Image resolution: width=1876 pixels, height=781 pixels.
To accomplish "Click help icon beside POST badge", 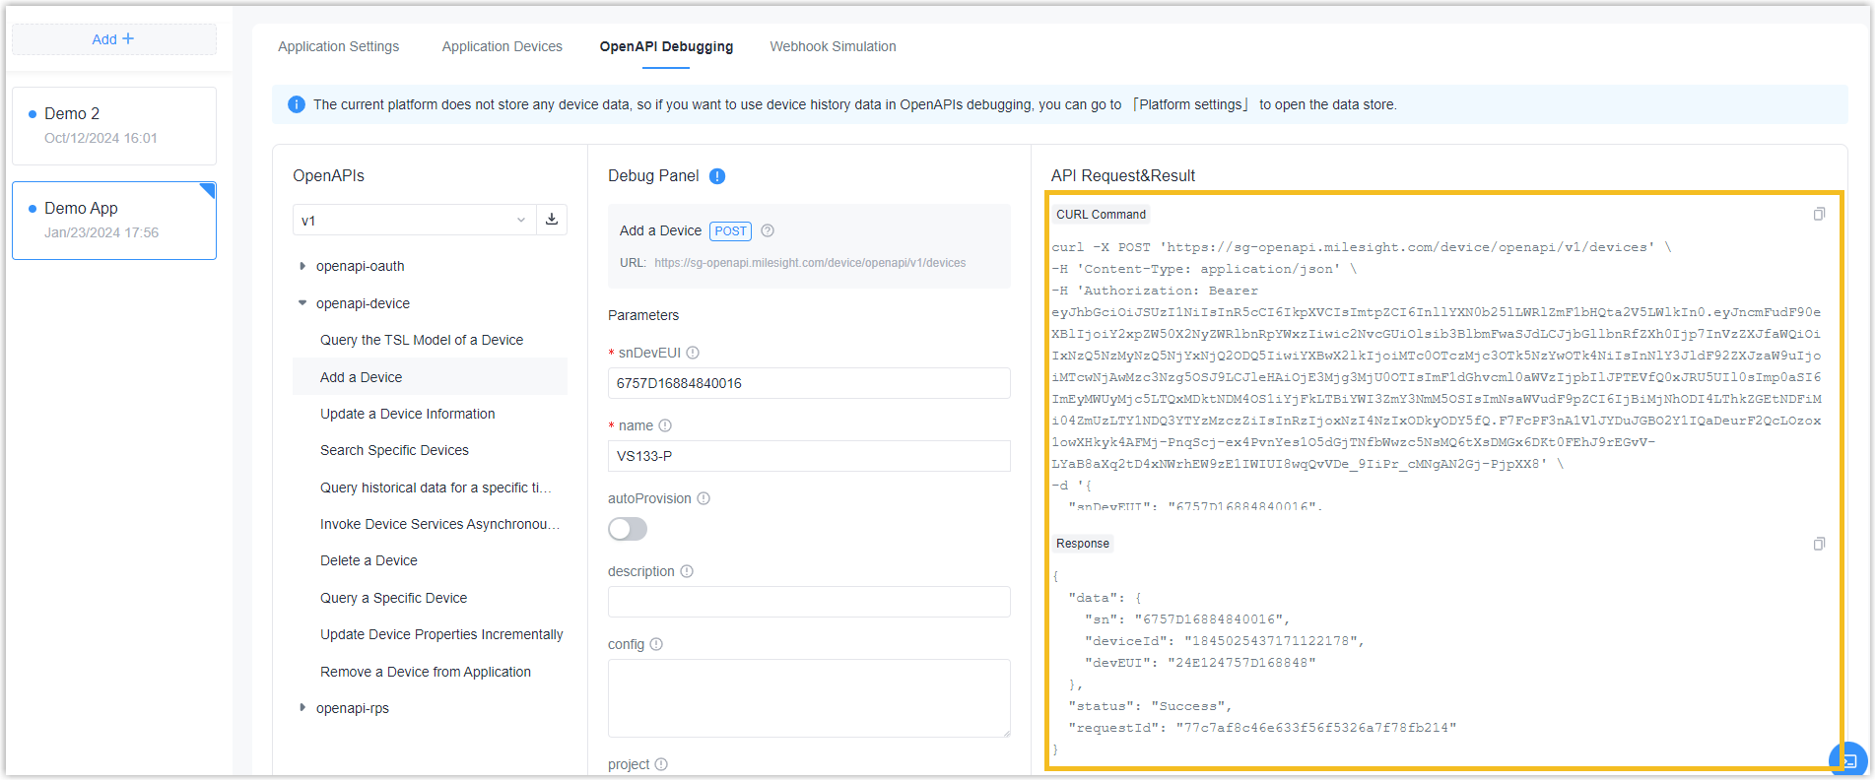I will point(768,230).
